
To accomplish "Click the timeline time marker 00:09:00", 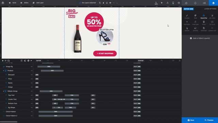I will (141, 61).
